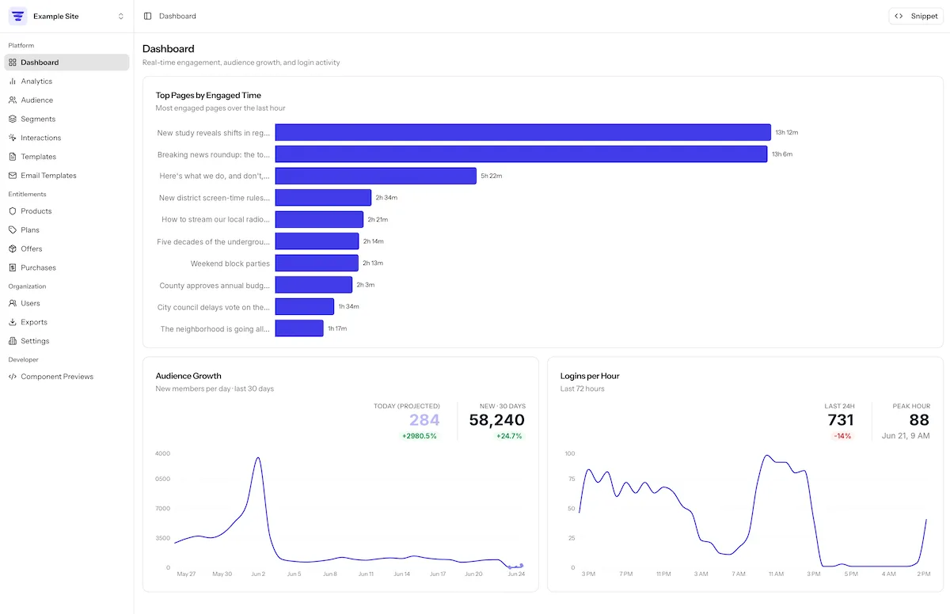Screen dimensions: 950x614
Task: Click the 731 last 24h logins value
Action: click(x=841, y=420)
